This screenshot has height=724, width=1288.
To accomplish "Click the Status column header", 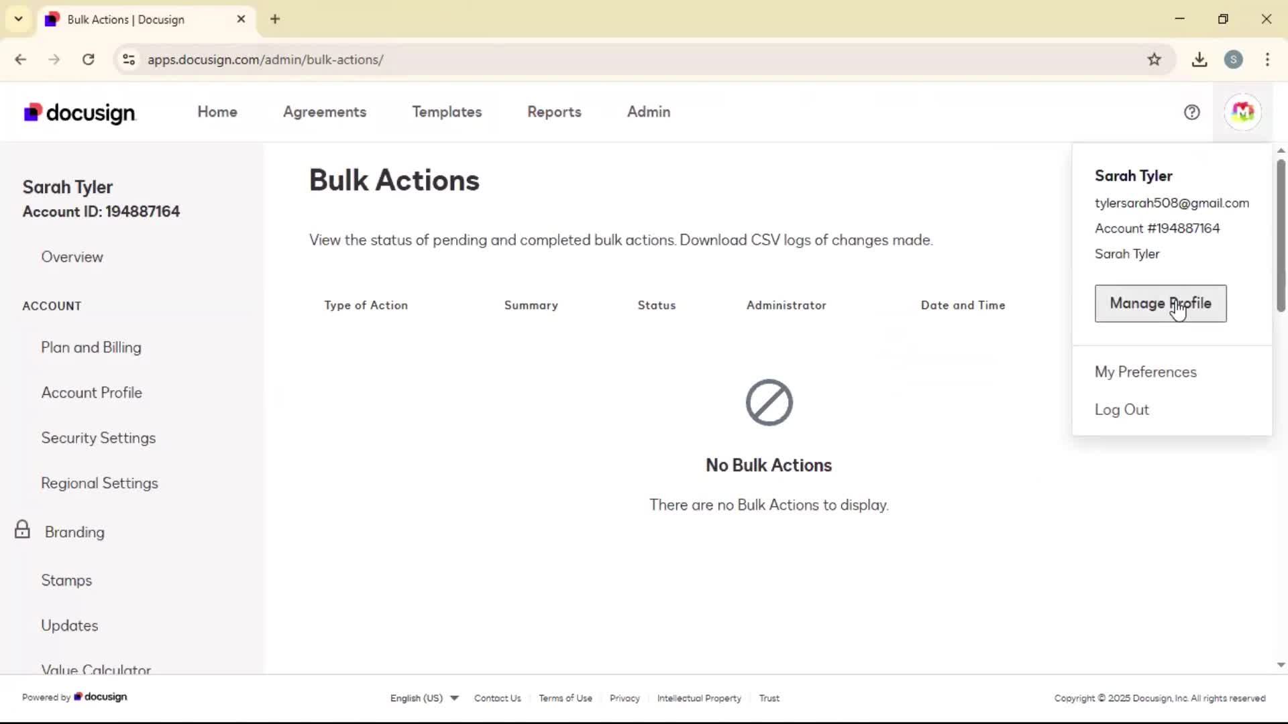I will [x=656, y=305].
